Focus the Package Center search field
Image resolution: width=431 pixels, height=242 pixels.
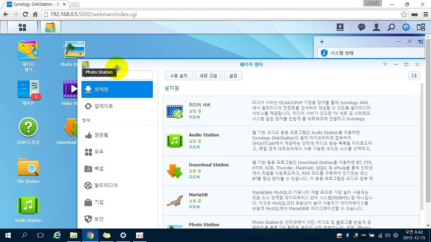[117, 75]
